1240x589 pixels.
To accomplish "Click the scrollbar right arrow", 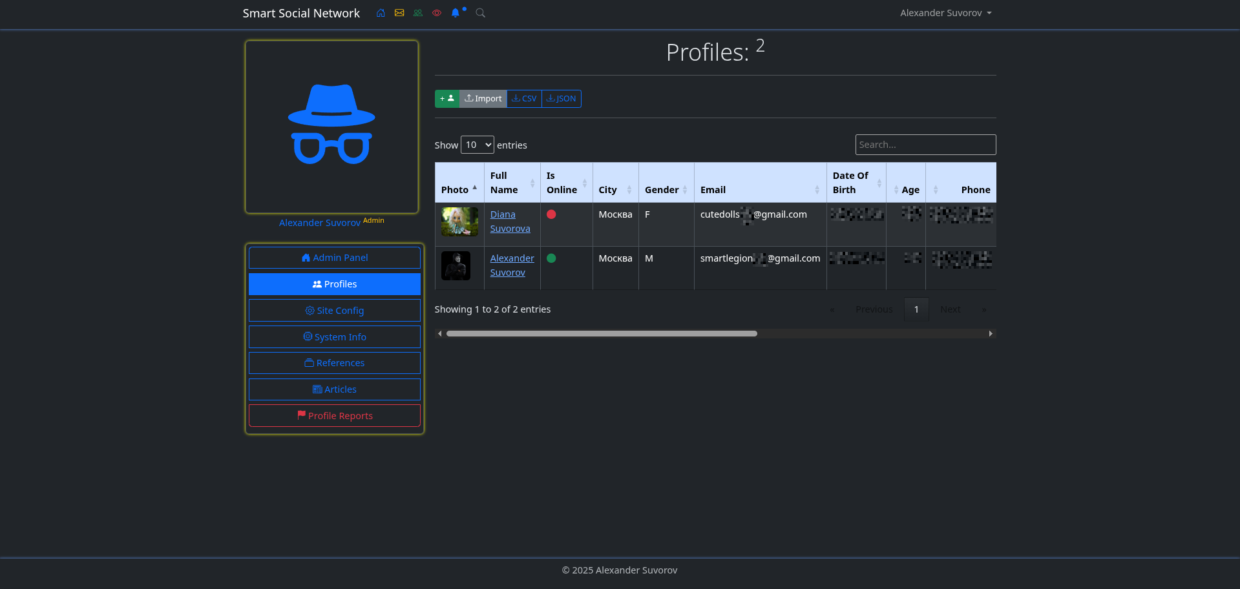I will [991, 334].
